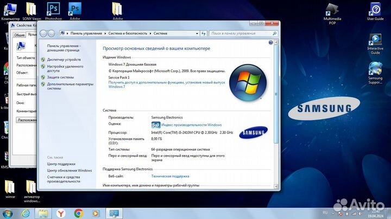Viewport: 391px width, 219px height.
Task: Open Счетчики и средства производительности link
Action: click(x=64, y=179)
